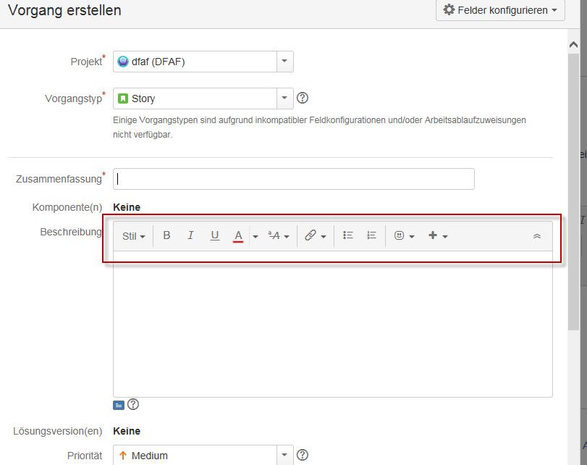Image resolution: width=587 pixels, height=465 pixels.
Task: Apply red text color A button
Action: [238, 236]
